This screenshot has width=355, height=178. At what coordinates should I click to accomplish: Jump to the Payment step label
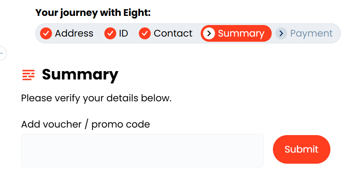[311, 33]
